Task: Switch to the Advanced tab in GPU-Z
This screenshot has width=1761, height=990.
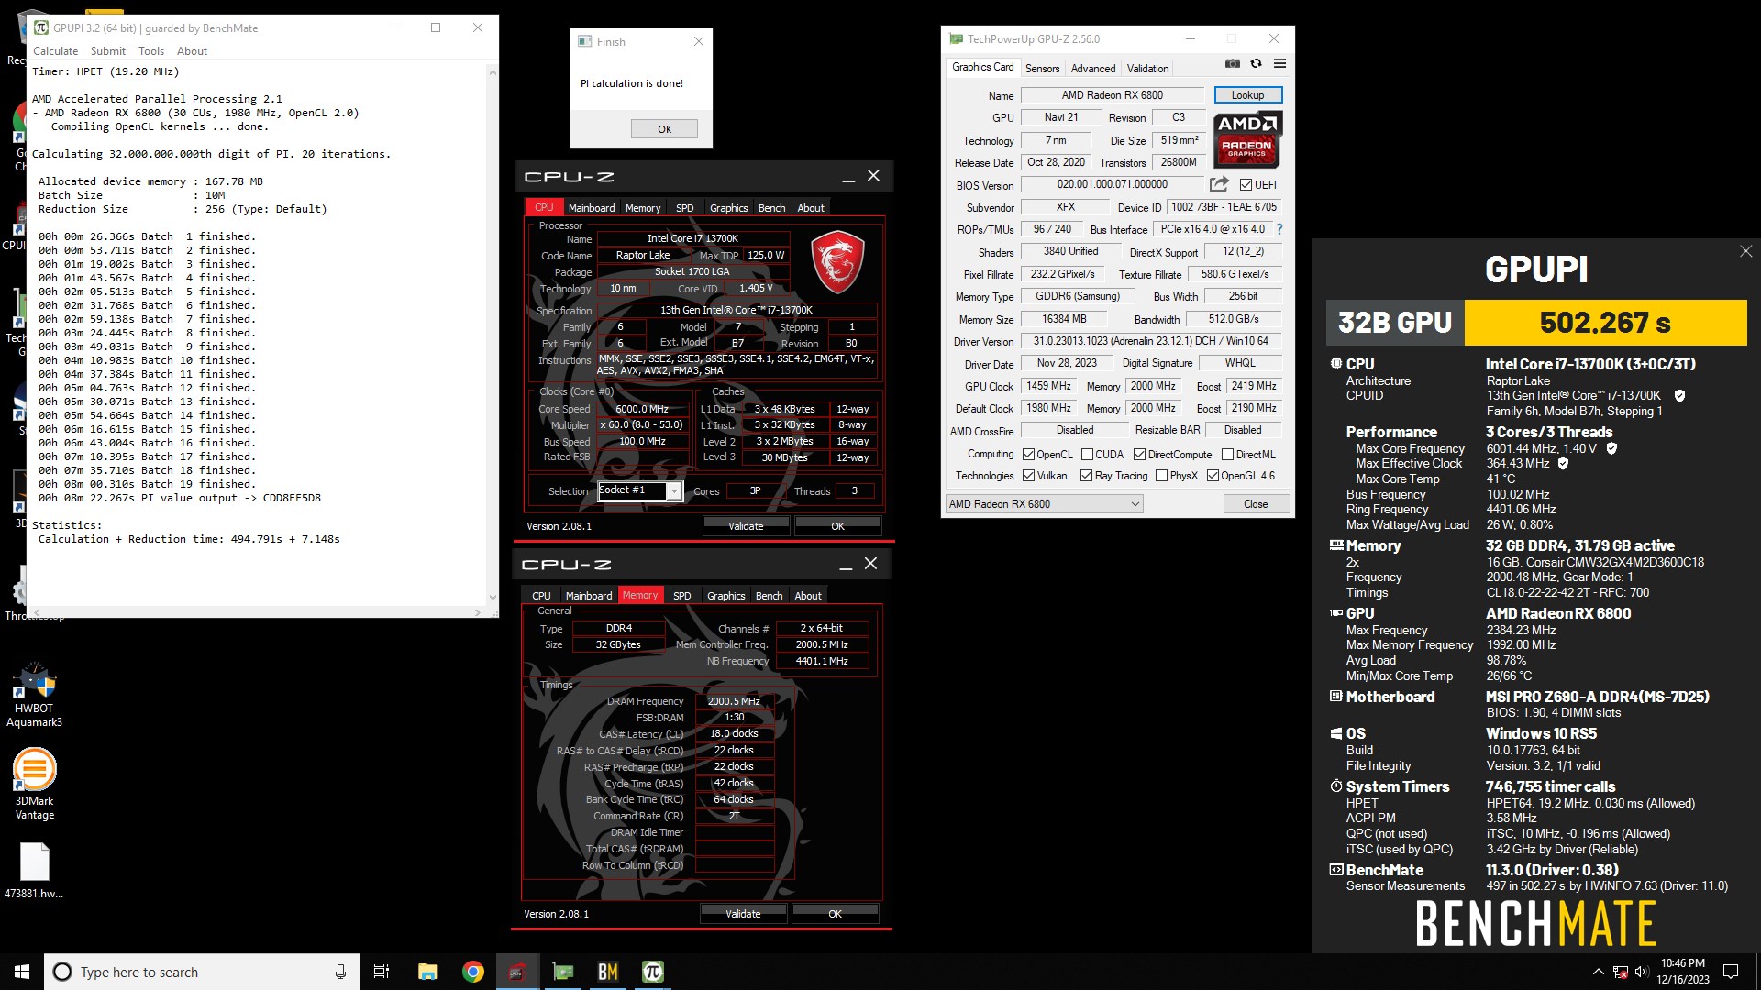Action: click(1093, 69)
